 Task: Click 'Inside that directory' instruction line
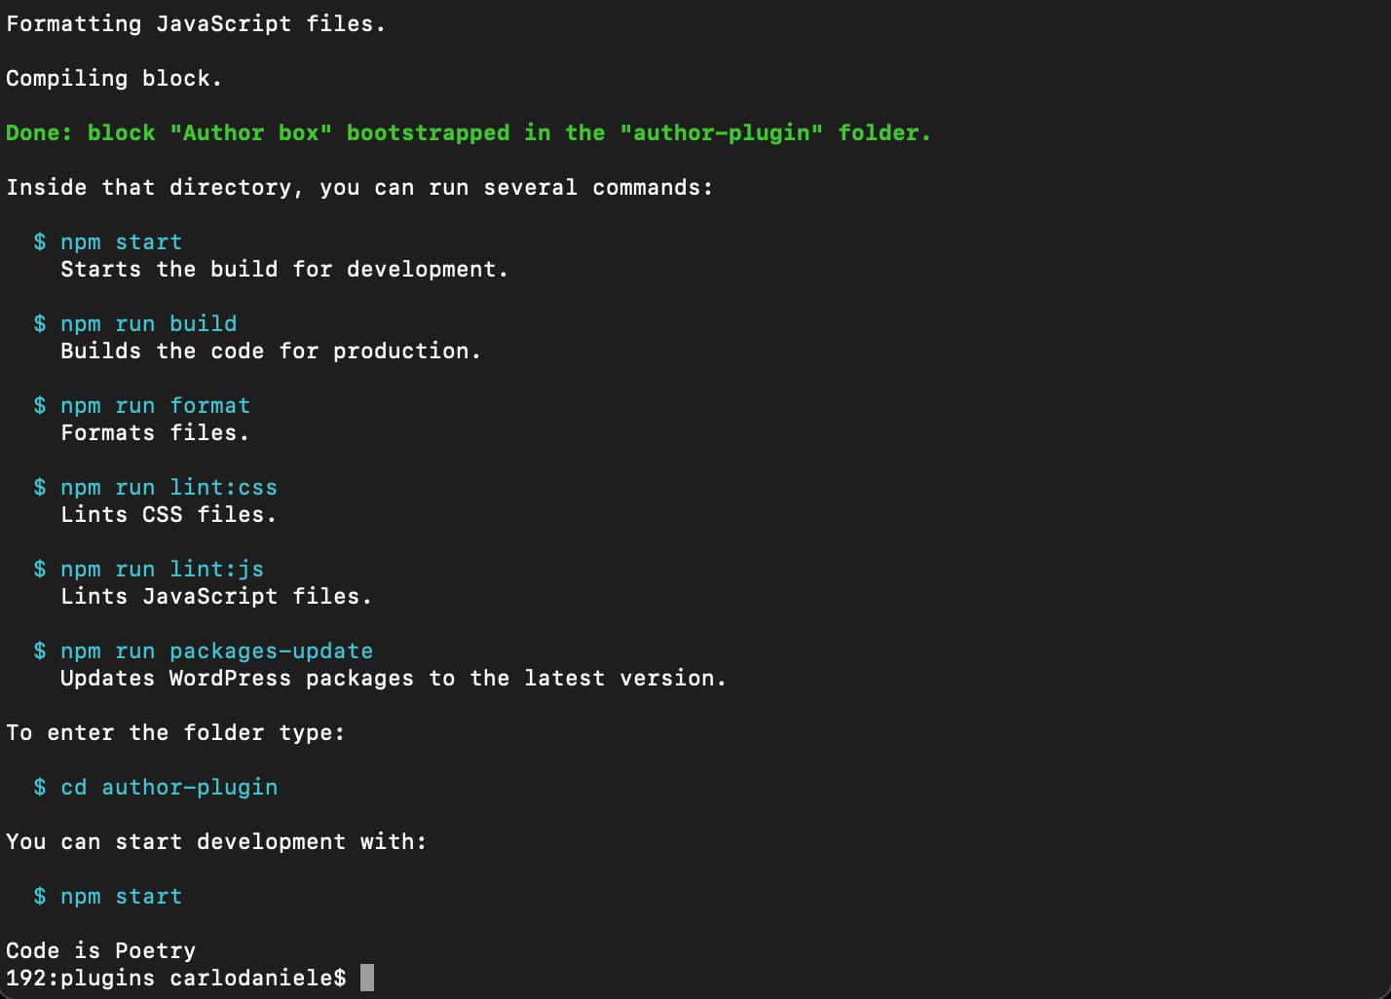[x=359, y=187]
